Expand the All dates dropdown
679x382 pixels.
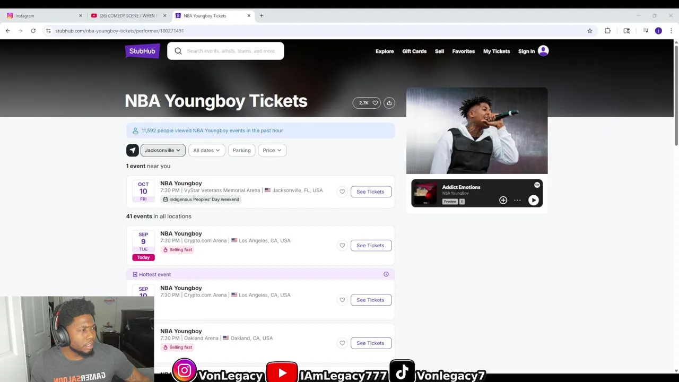(206, 150)
